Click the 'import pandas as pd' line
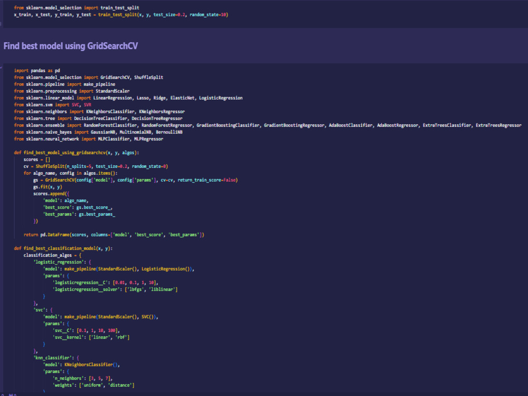 tap(37, 71)
